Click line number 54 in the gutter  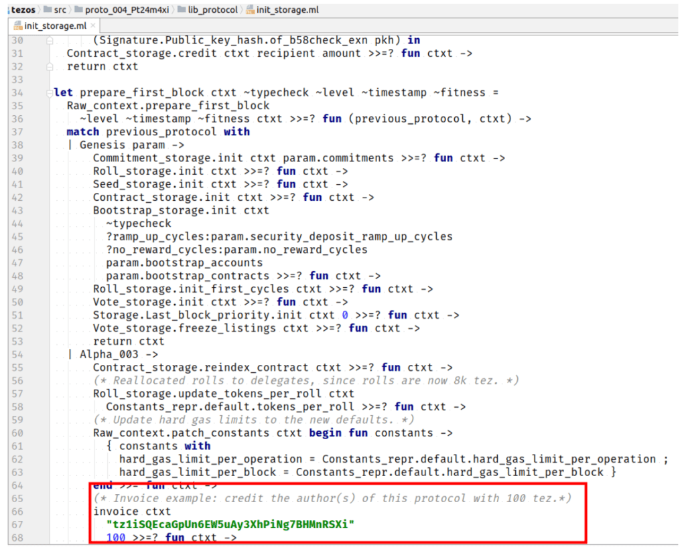[17, 354]
